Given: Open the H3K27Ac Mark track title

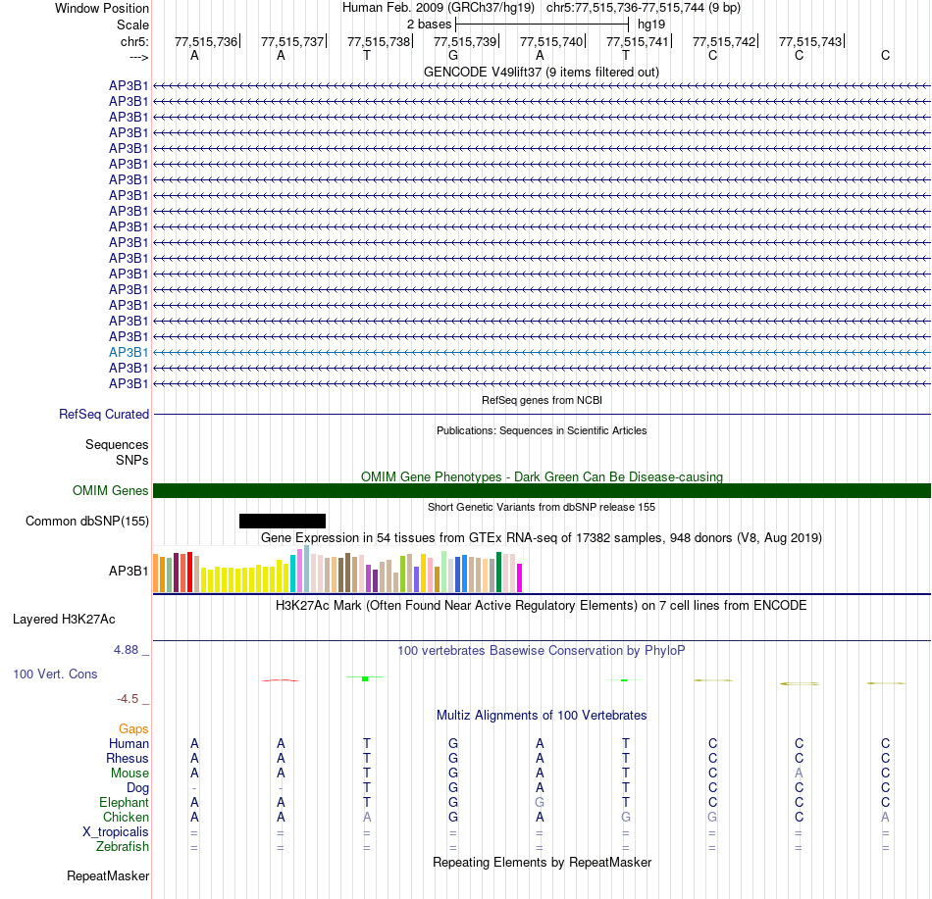Looking at the screenshot, I should [542, 605].
